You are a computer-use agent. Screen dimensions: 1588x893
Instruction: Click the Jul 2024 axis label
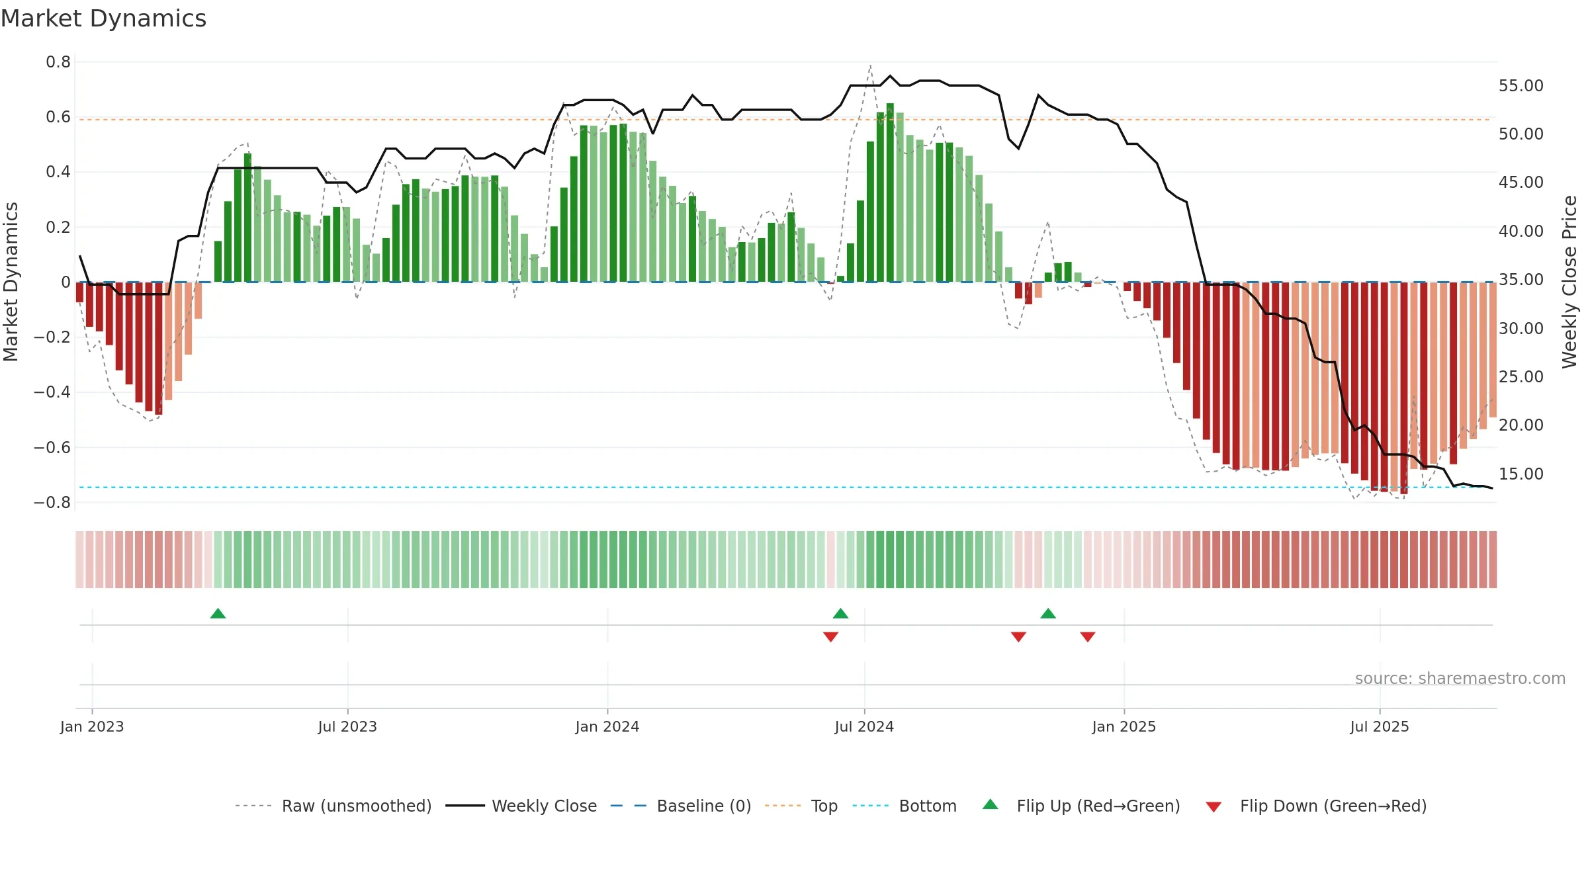tap(864, 726)
